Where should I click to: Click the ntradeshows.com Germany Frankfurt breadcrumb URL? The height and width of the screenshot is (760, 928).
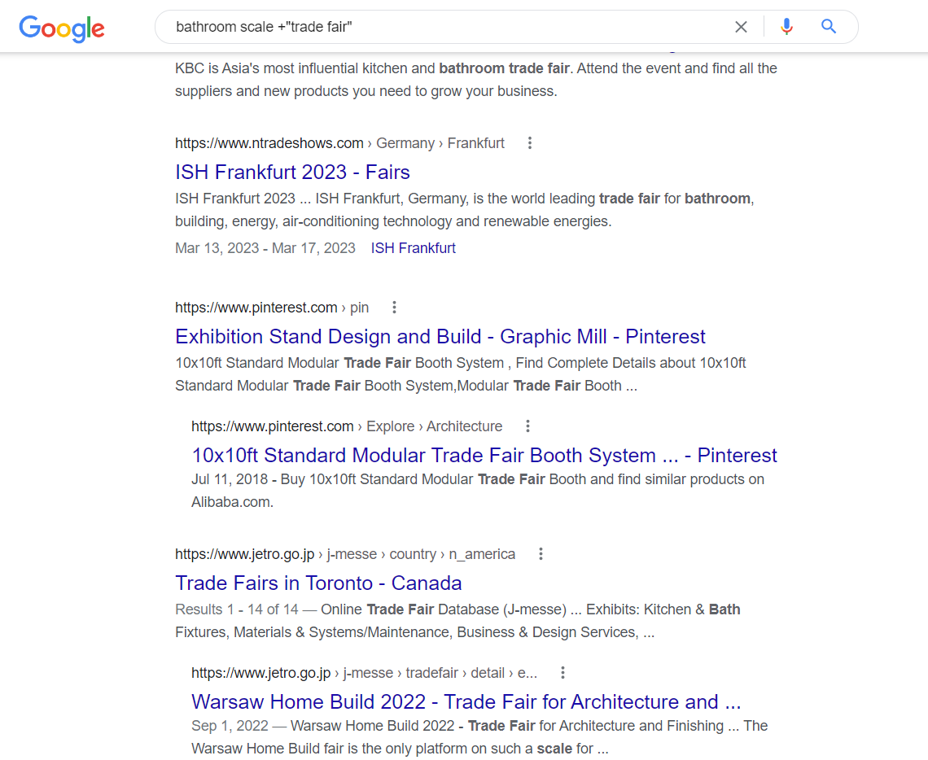pyautogui.click(x=339, y=143)
